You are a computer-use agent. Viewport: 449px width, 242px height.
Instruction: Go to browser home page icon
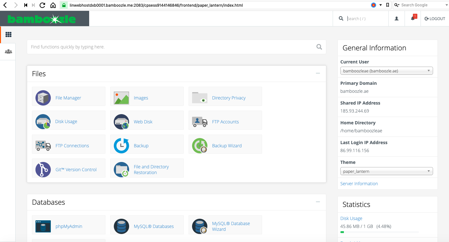53,5
